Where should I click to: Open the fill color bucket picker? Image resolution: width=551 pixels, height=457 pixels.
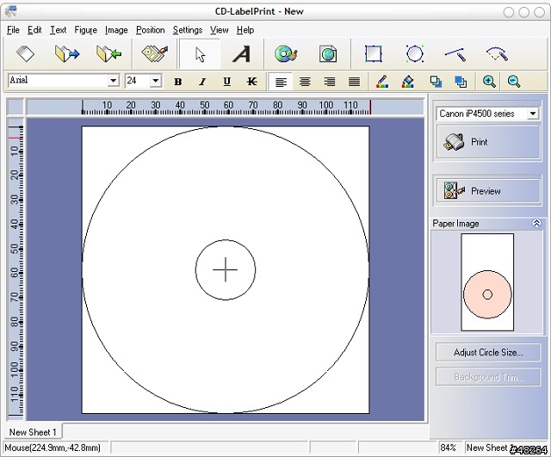[x=407, y=82]
